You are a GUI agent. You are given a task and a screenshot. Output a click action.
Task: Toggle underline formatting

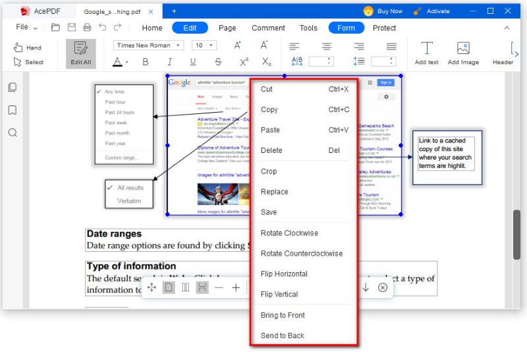coord(193,62)
